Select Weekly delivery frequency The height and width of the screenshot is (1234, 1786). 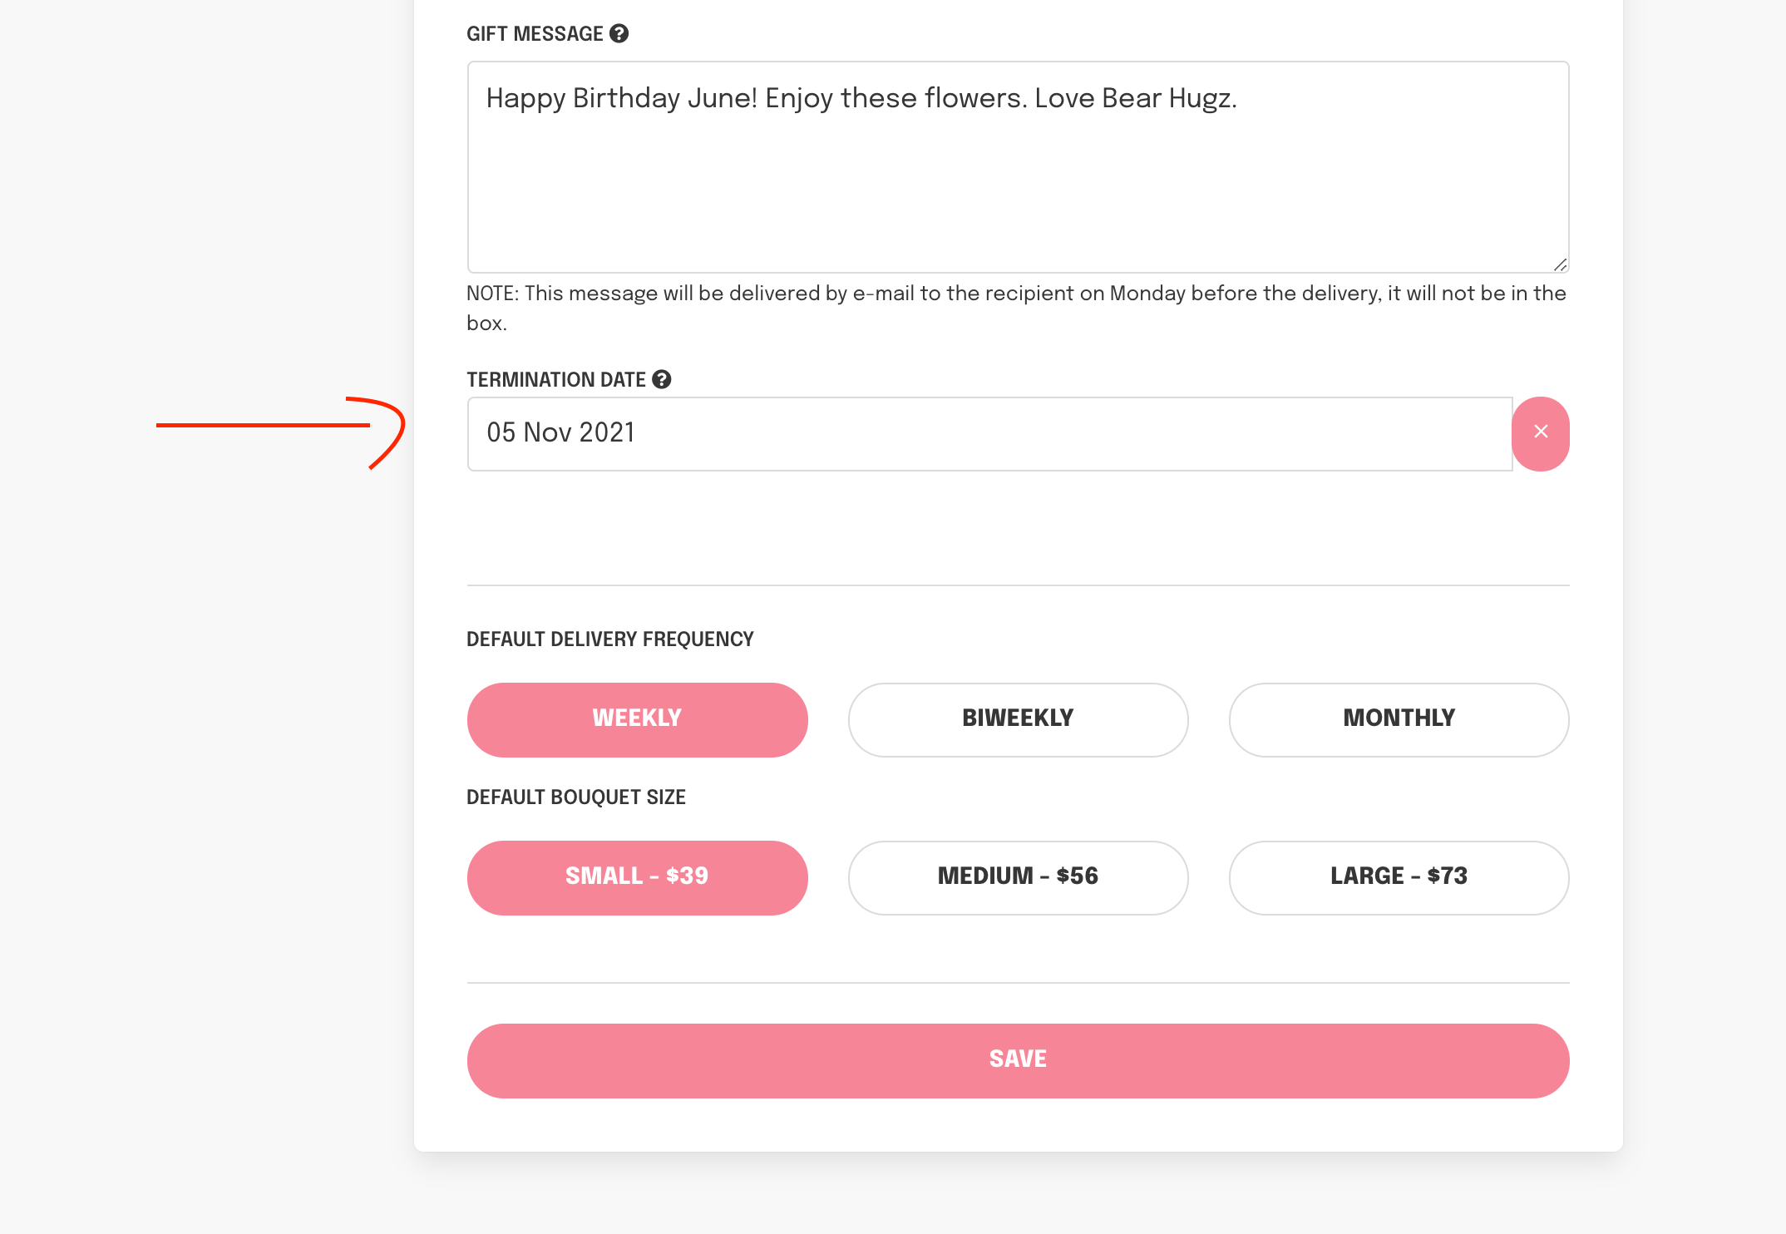[x=637, y=719]
